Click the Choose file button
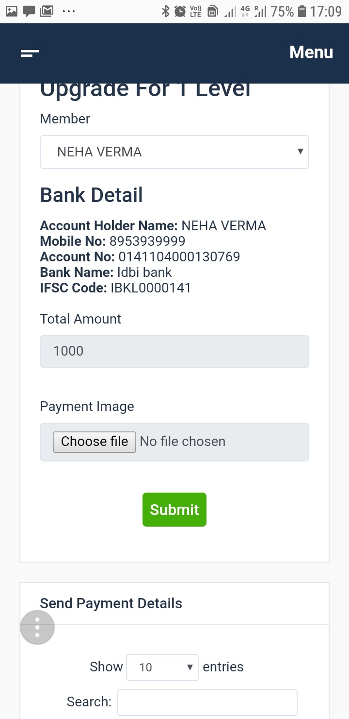Image resolution: width=349 pixels, height=719 pixels. click(95, 442)
